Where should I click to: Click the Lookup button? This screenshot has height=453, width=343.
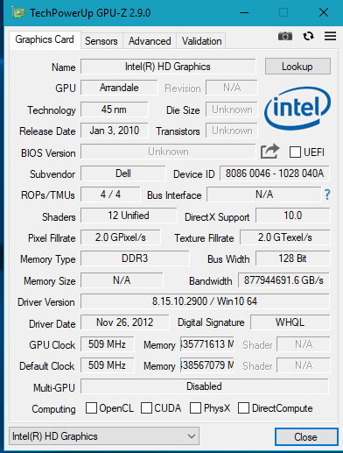coord(297,67)
